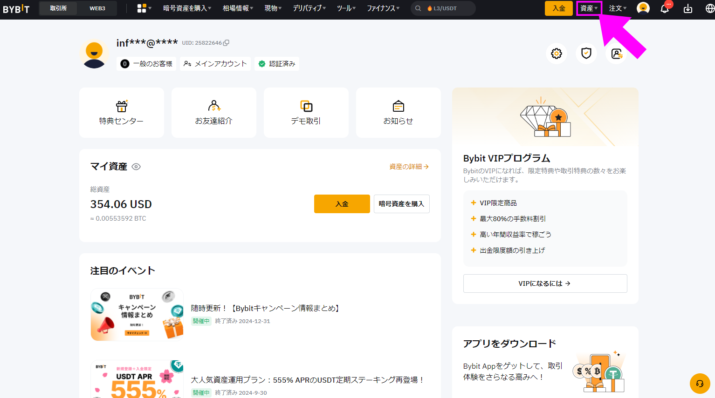Open the USDT APR 555% thumbnail
This screenshot has height=398, width=715.
pyautogui.click(x=137, y=379)
